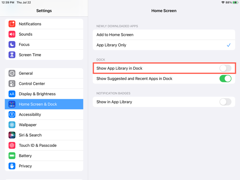The image size is (240, 180).
Task: Tap the Touch ID fingerprint icon
Action: tap(12, 146)
